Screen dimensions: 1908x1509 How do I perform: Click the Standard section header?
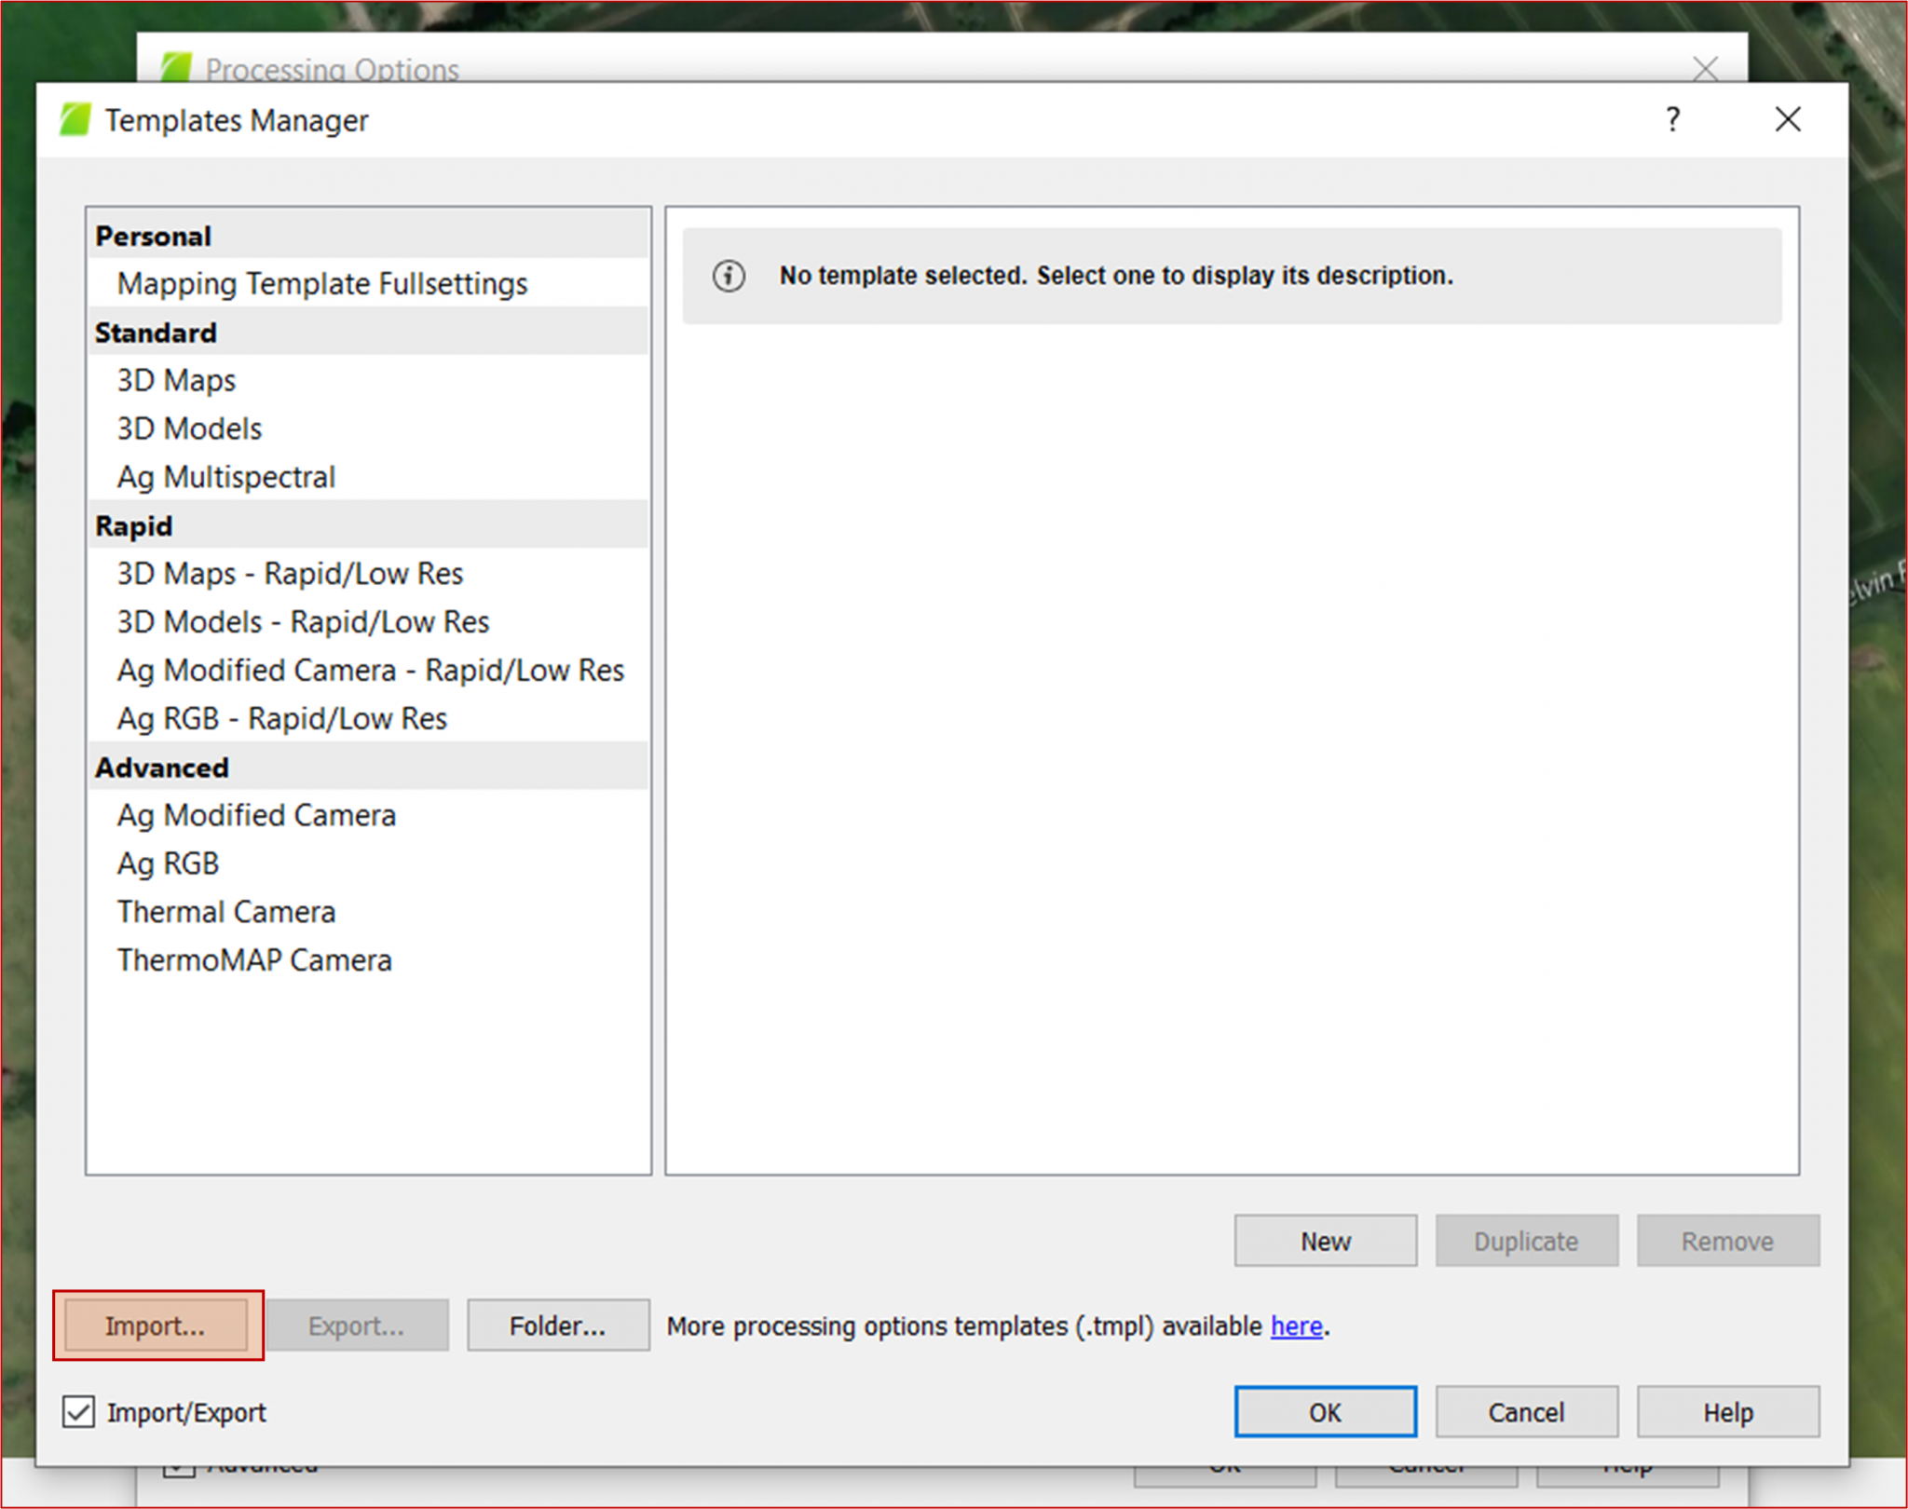[x=156, y=332]
